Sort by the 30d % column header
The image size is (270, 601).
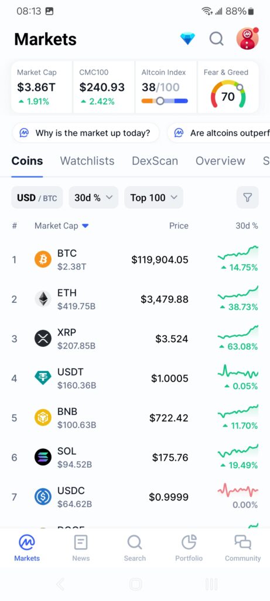click(x=247, y=226)
